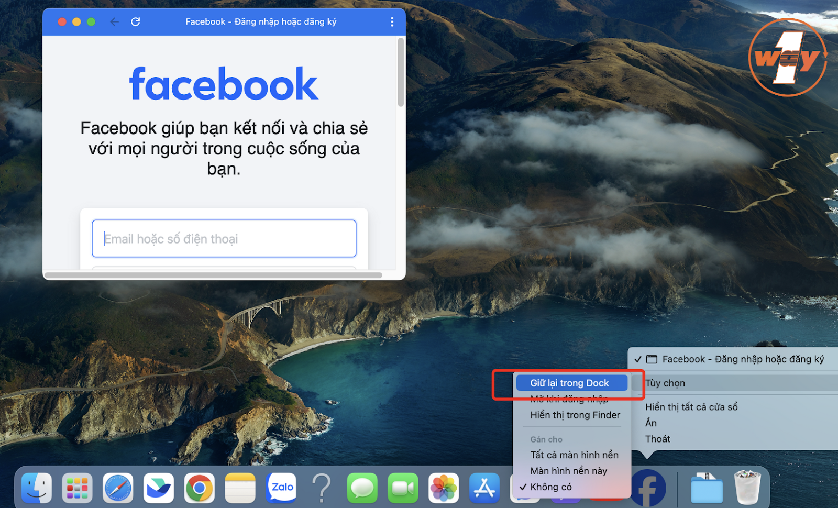Open Launchpad in the Dock
The height and width of the screenshot is (508, 838).
pos(77,488)
